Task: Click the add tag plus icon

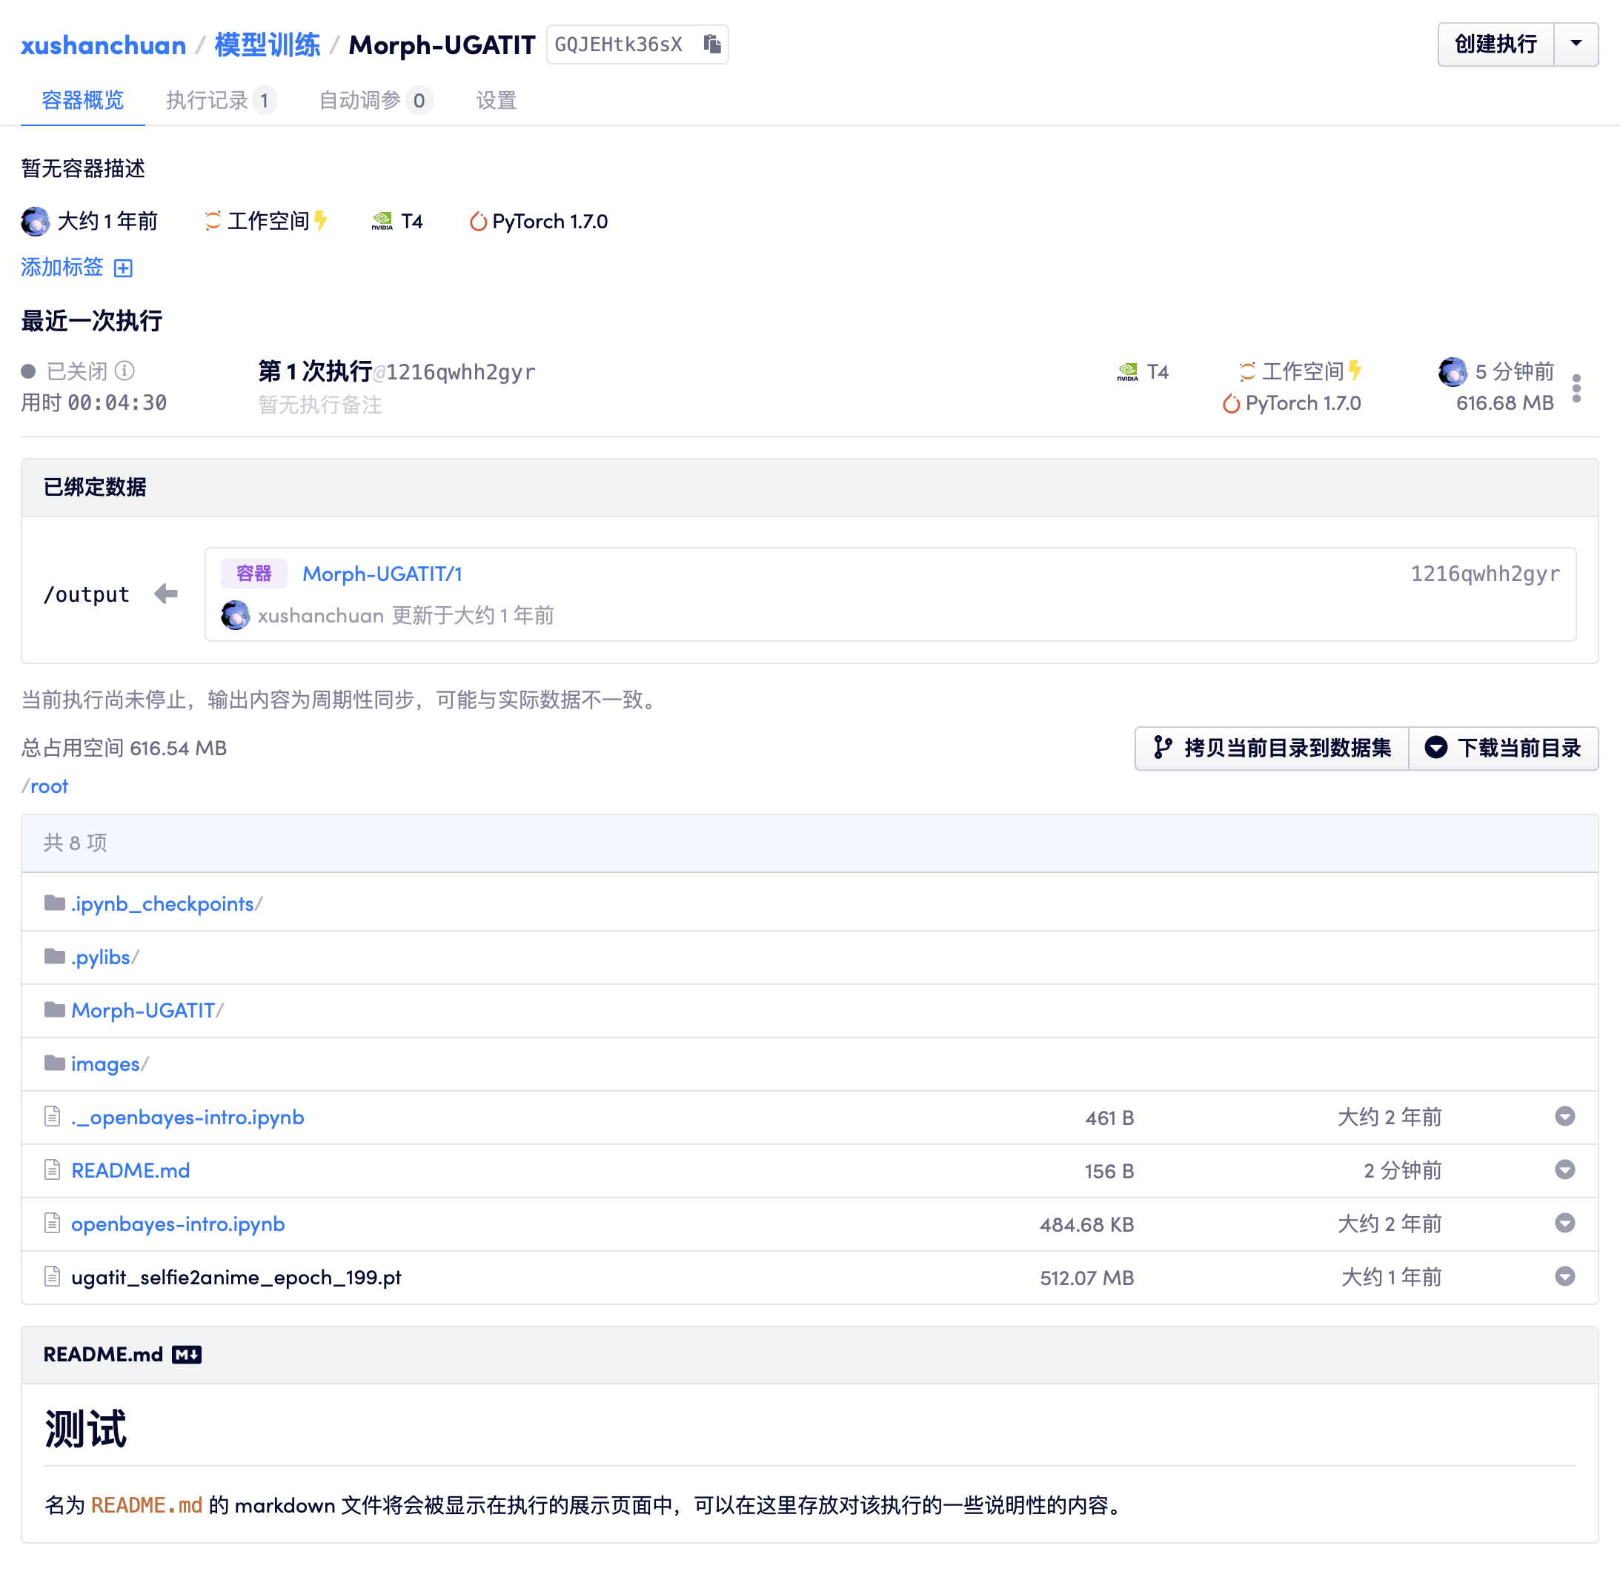Action: 124,268
